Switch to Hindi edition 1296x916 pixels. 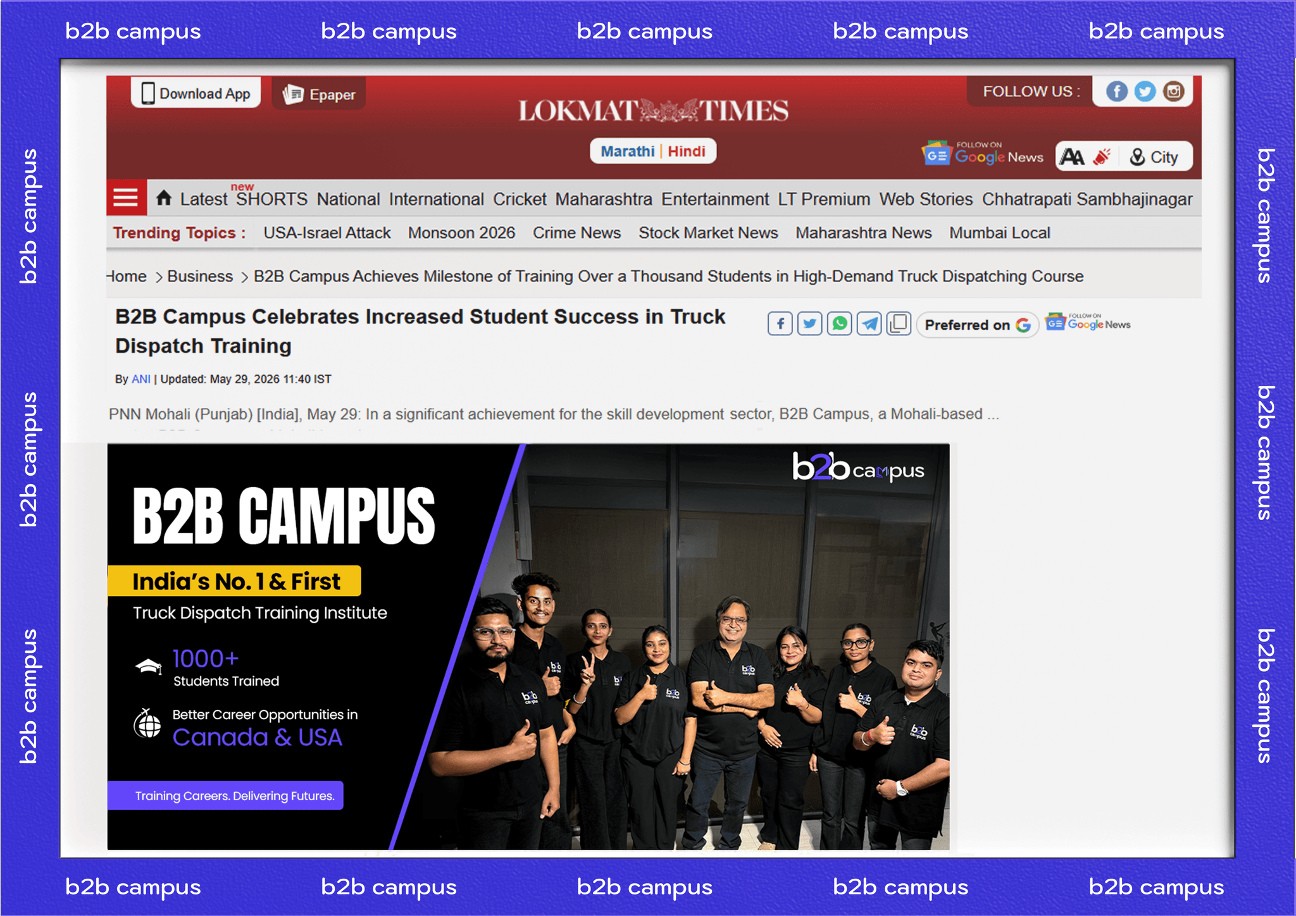tap(687, 151)
